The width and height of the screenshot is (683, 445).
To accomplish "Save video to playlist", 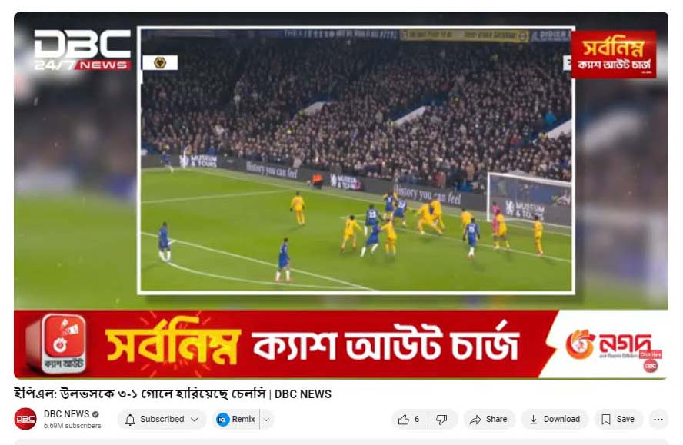I will click(x=618, y=420).
